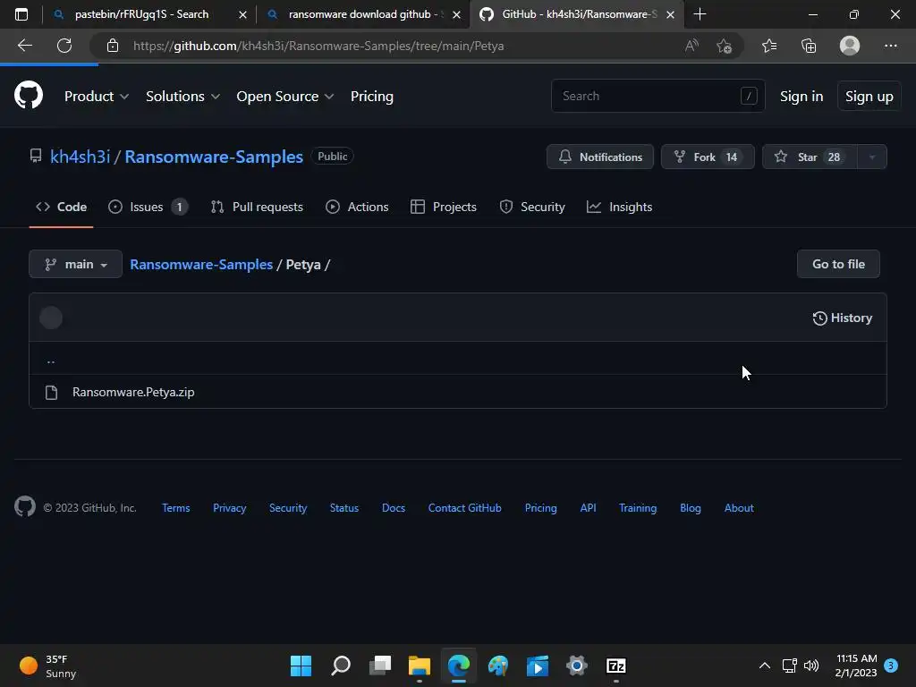Open footer Privacy link
The image size is (916, 687).
click(230, 508)
